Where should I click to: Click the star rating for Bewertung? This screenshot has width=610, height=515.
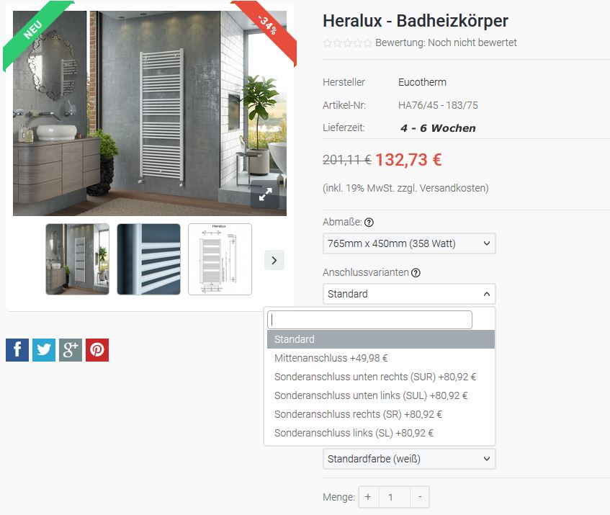click(347, 42)
